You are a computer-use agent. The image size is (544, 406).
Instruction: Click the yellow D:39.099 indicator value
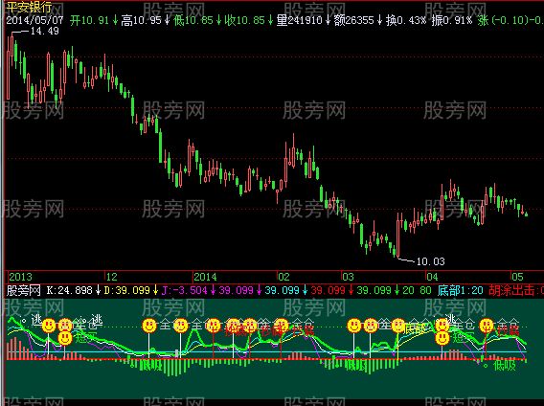point(127,290)
